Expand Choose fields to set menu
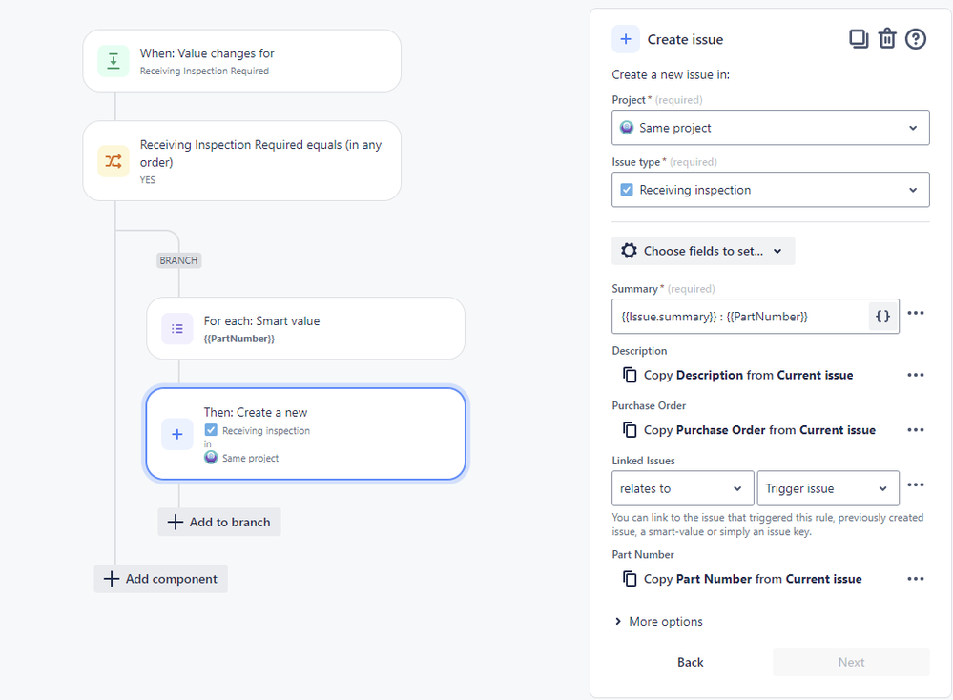The width and height of the screenshot is (953, 700). (703, 251)
